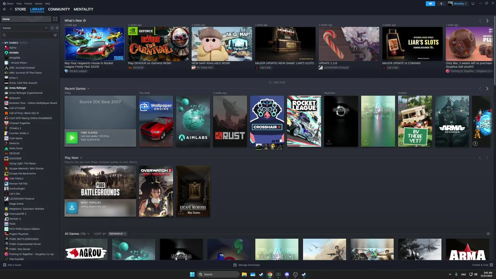Open the Windows Start menu

tap(192, 274)
